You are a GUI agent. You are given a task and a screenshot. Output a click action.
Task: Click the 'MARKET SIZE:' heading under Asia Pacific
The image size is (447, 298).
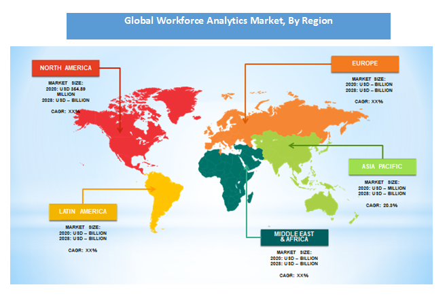point(382,182)
